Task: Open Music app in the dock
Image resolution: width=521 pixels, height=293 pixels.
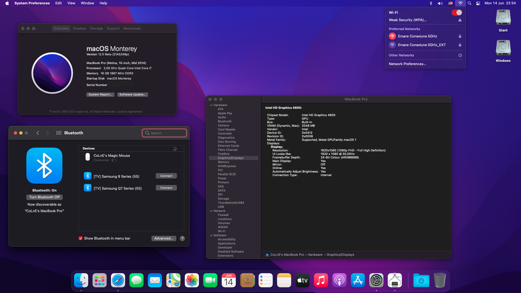Action: pos(321,280)
